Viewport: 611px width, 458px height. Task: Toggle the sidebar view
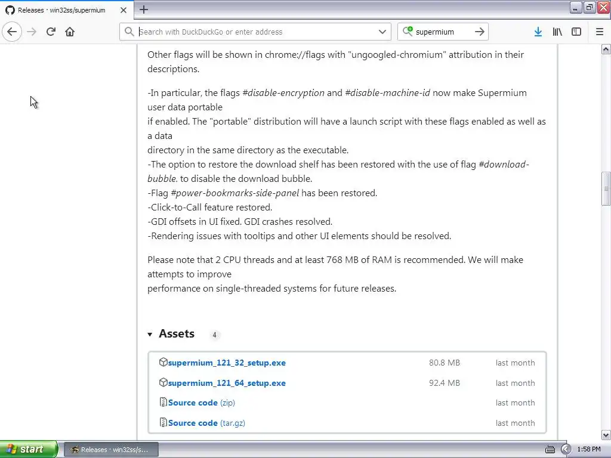576,32
